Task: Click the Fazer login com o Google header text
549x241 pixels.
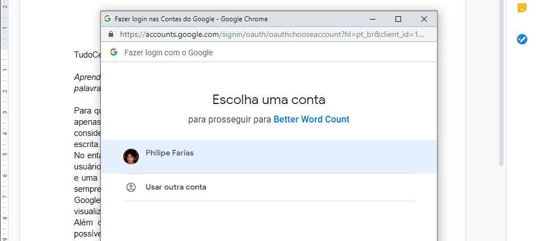Action: [x=169, y=53]
